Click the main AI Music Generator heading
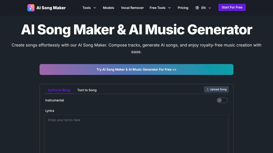 (136, 30)
